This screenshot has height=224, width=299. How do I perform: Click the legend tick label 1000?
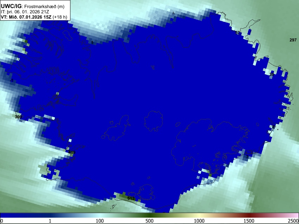click(199, 221)
